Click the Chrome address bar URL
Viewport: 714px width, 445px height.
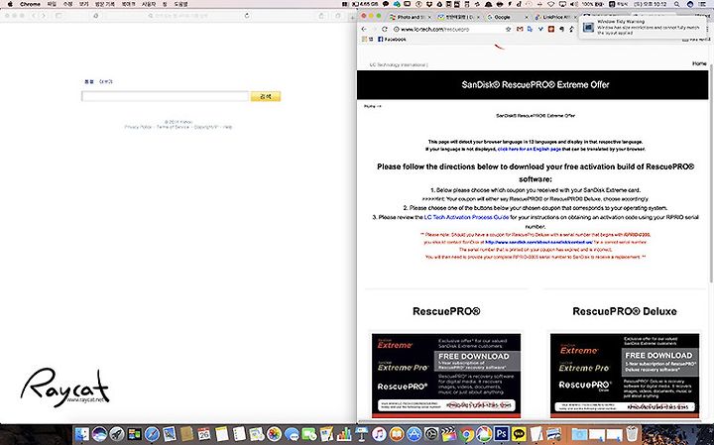coord(435,29)
